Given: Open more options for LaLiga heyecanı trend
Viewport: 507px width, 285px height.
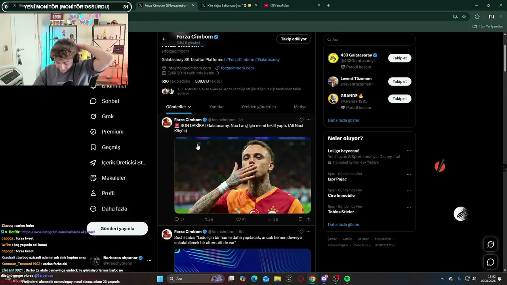Looking at the screenshot, I should (409, 151).
